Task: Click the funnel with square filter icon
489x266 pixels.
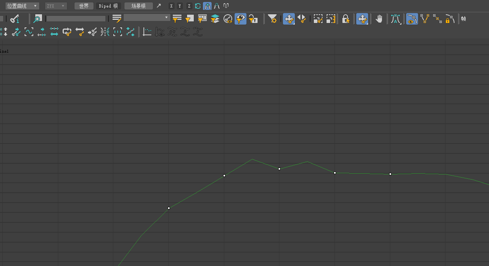Action: click(190, 19)
